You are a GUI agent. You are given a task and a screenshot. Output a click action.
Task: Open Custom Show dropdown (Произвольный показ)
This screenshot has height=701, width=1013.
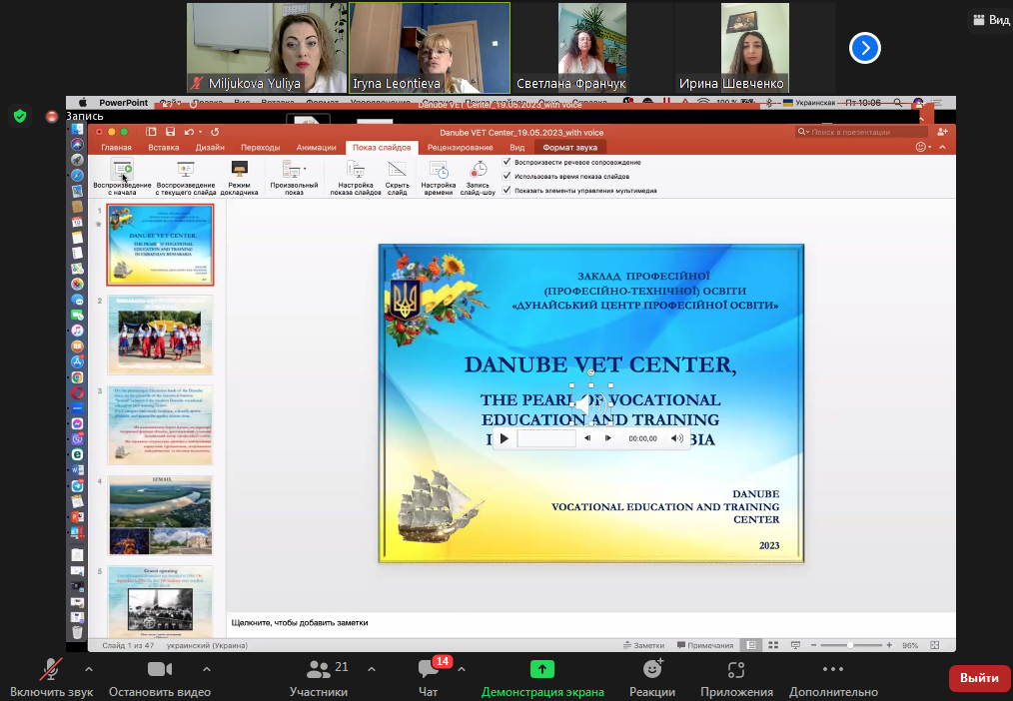294,170
